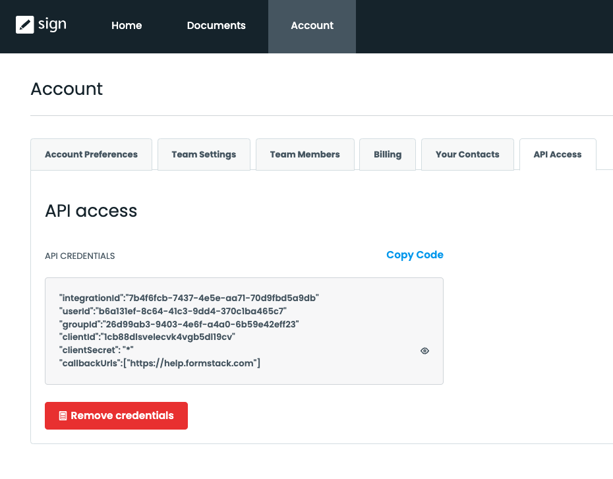Switch to the Team Members tab
The height and width of the screenshot is (479, 613).
[305, 154]
